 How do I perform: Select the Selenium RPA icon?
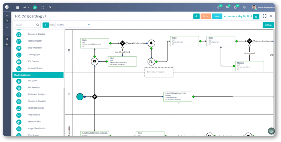tap(19, 122)
